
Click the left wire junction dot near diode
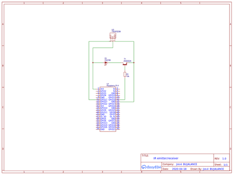click(93, 63)
